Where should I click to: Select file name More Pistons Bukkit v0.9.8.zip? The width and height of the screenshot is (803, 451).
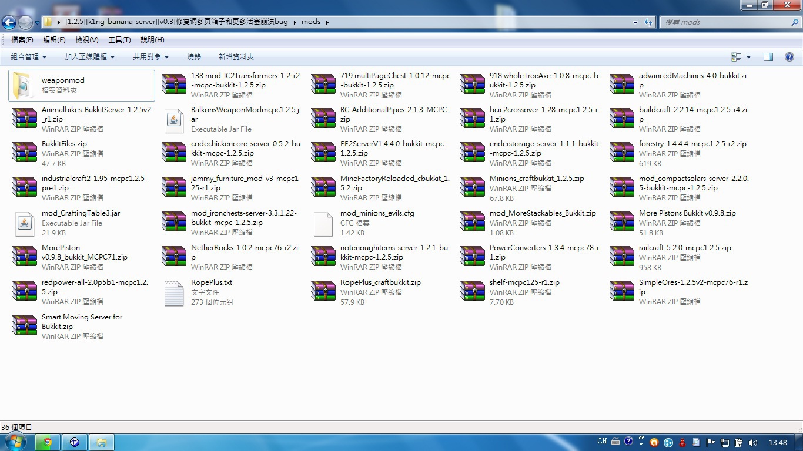(x=687, y=213)
